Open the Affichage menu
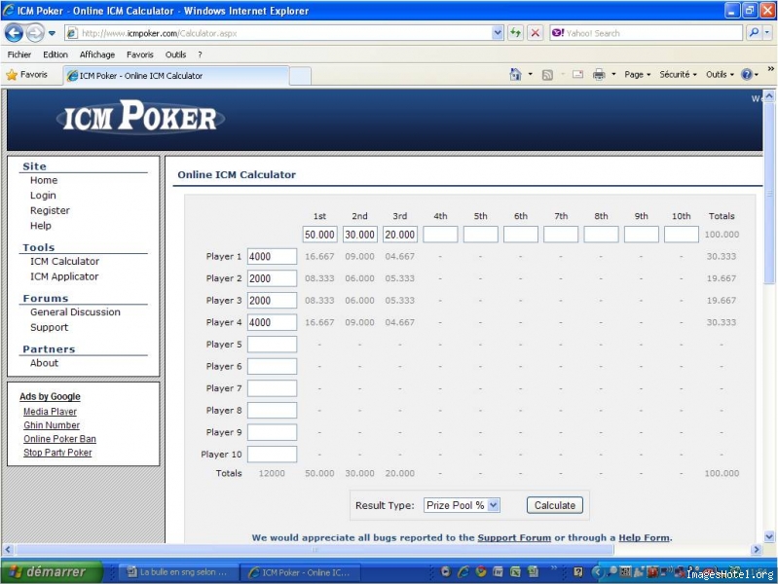 pyautogui.click(x=96, y=55)
